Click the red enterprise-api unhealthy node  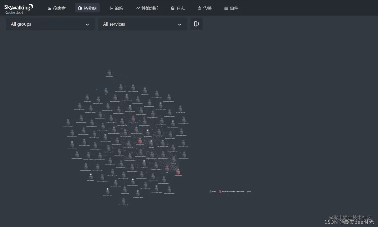[x=178, y=172]
